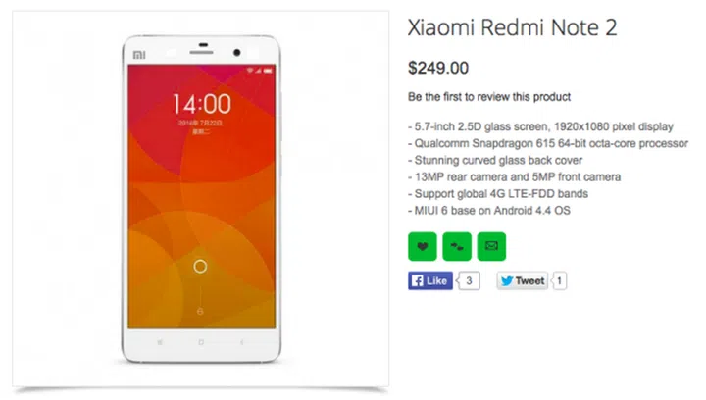Click the phone's home key below screen
This screenshot has width=706, height=400.
(x=201, y=342)
